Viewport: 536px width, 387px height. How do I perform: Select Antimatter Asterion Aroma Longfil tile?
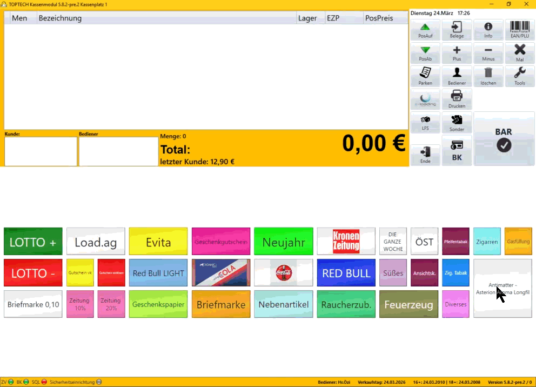(502, 288)
